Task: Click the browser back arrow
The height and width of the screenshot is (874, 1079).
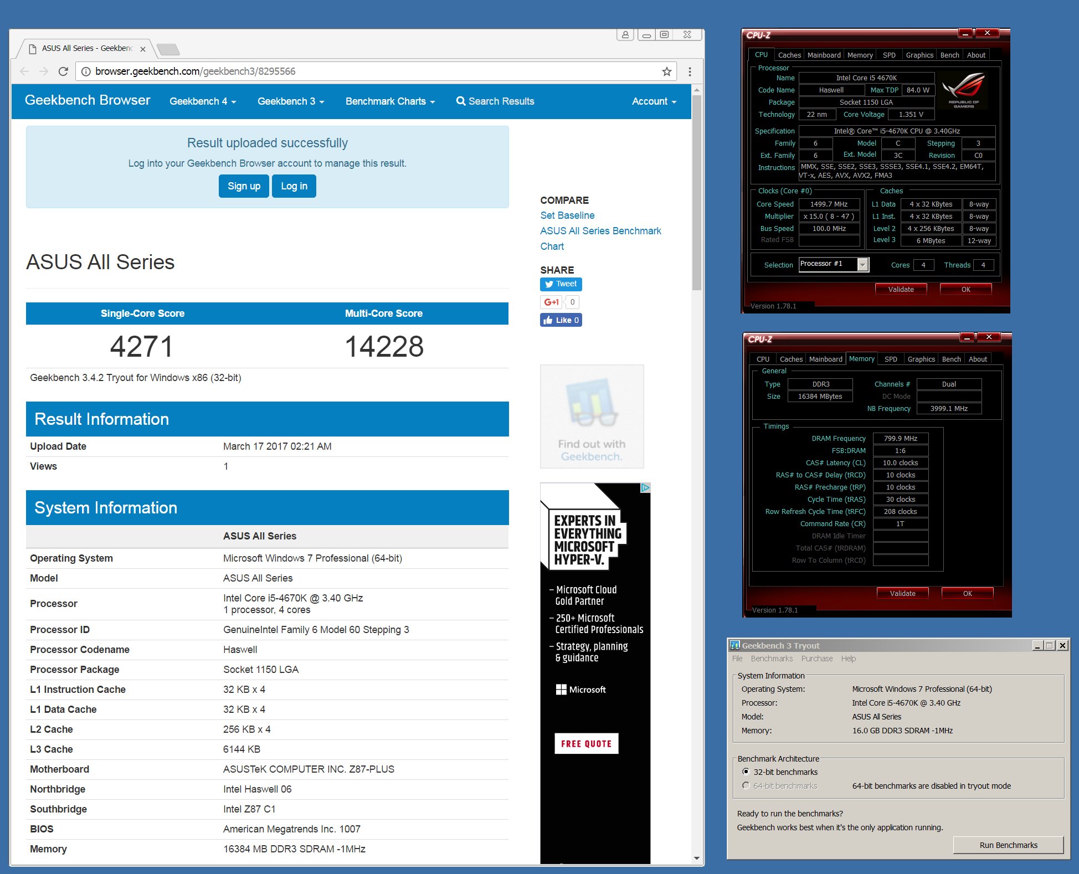Action: coord(24,71)
